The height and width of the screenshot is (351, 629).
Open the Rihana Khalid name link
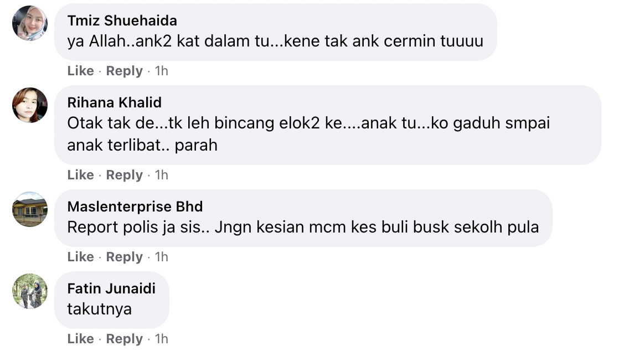[114, 102]
